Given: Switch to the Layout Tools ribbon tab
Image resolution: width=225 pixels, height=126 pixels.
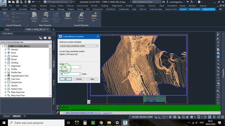Looking at the screenshot, I should [208, 9].
